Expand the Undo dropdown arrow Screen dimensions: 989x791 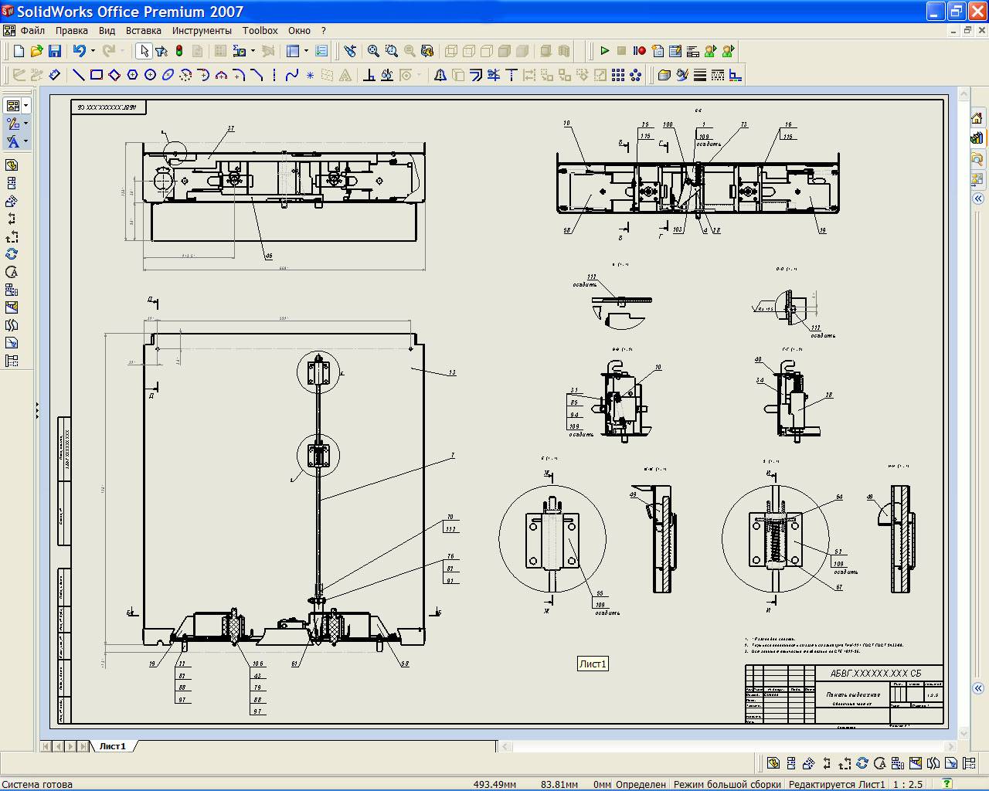(93, 51)
